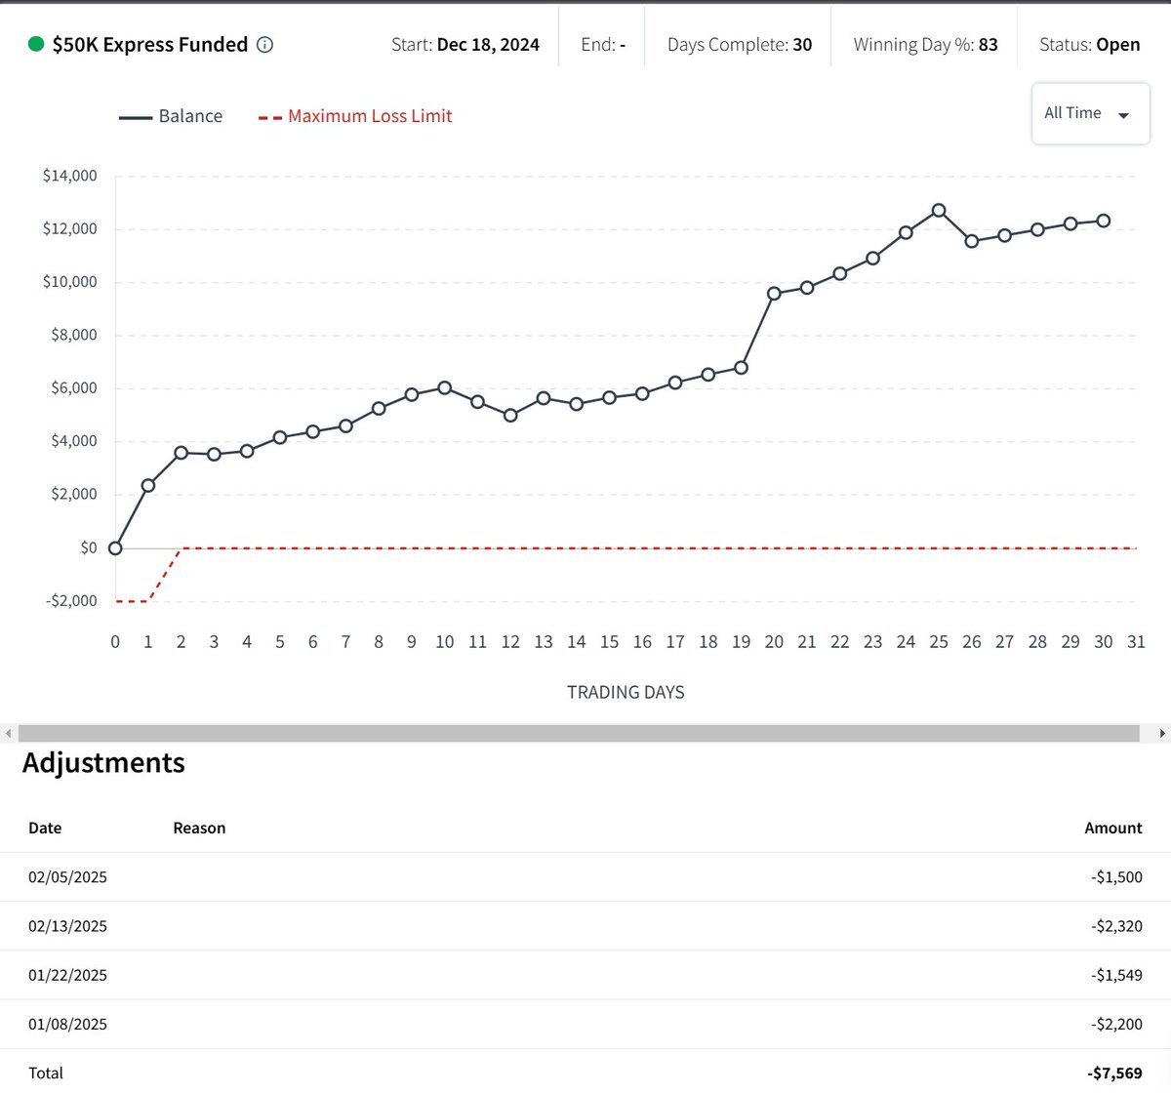Select the Winning Day % header item
Viewport: 1171px width, 1093px height.
click(925, 44)
